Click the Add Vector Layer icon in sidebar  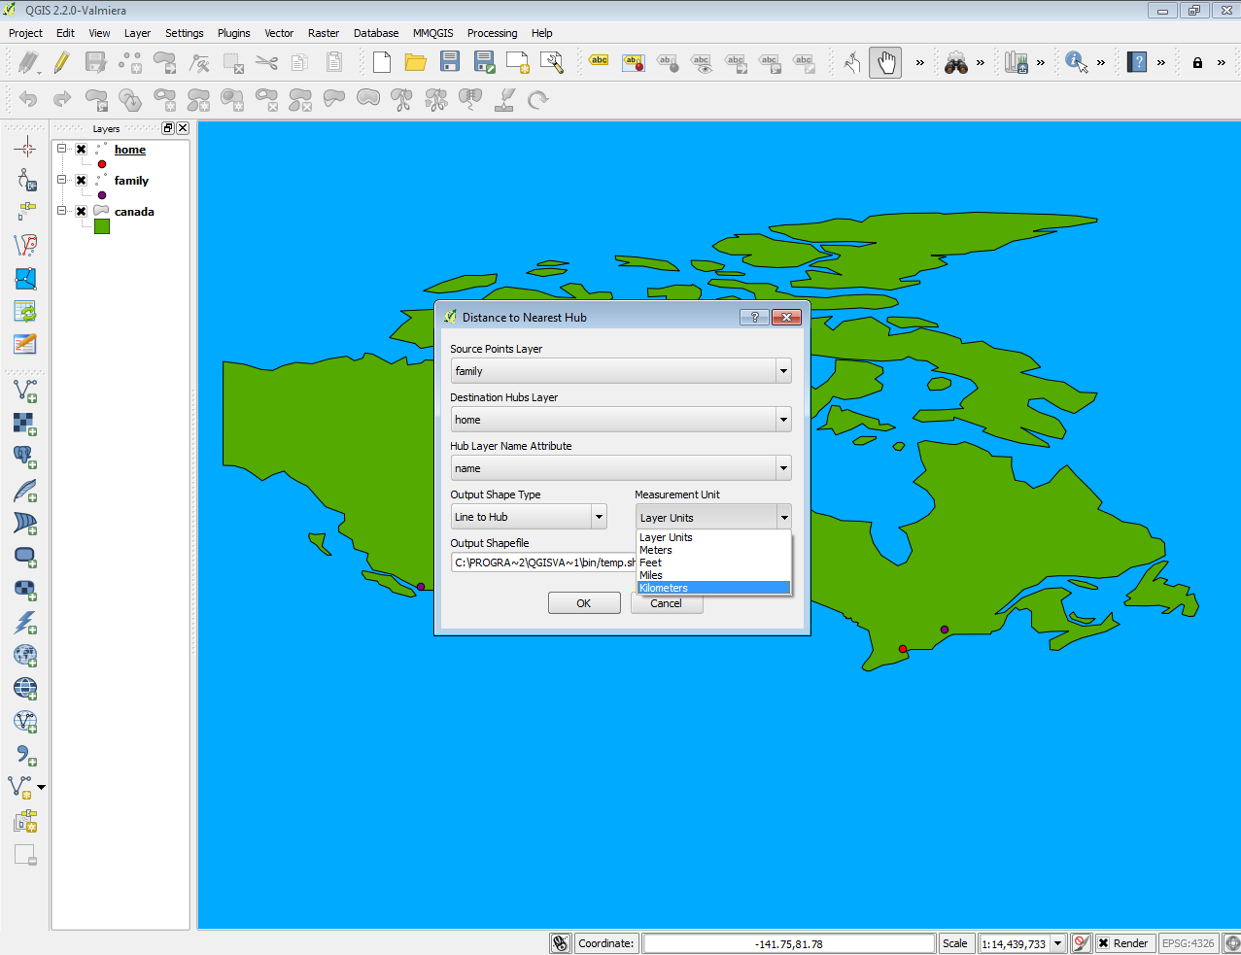[23, 390]
